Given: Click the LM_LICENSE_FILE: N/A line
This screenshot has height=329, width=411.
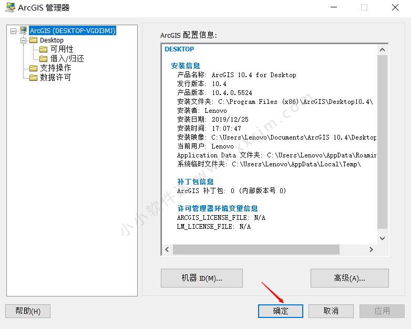Looking at the screenshot, I should (214, 227).
